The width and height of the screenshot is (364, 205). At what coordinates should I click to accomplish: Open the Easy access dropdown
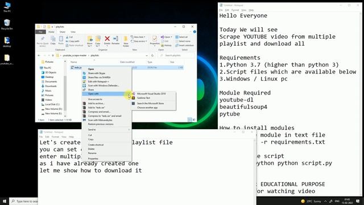coord(139,41)
